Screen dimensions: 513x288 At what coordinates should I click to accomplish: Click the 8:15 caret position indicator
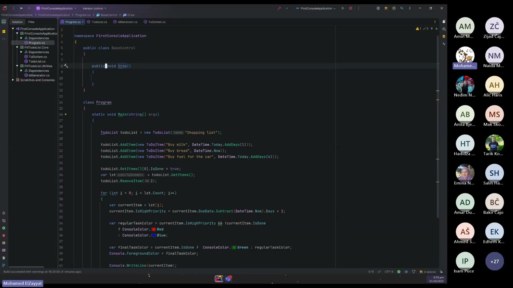coord(371,272)
